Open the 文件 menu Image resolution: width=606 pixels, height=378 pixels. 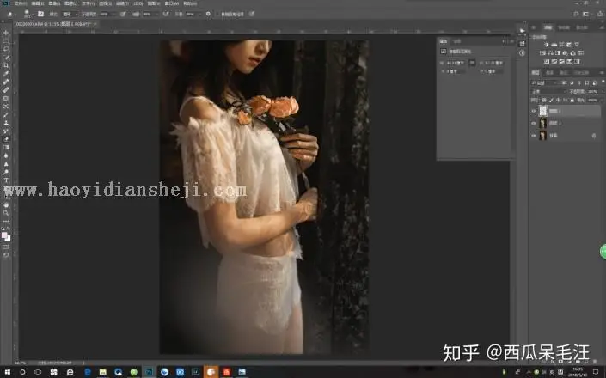coord(20,3)
